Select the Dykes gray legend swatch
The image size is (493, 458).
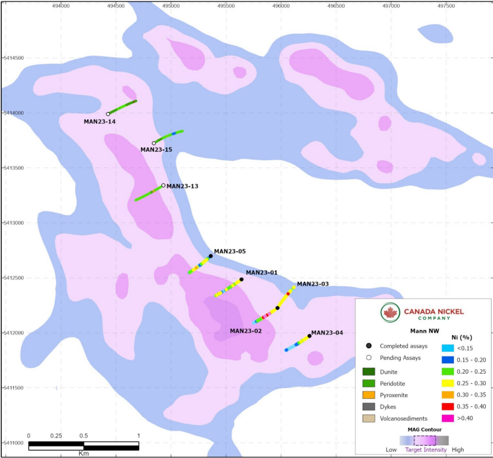pos(368,407)
